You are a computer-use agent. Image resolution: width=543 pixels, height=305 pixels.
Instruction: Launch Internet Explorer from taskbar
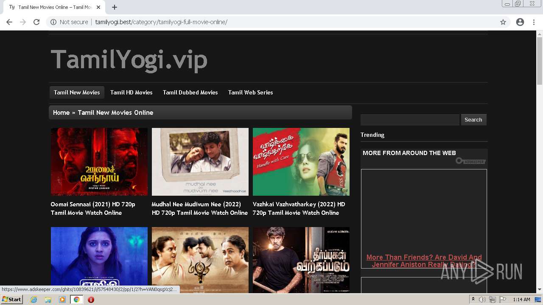[34, 299]
